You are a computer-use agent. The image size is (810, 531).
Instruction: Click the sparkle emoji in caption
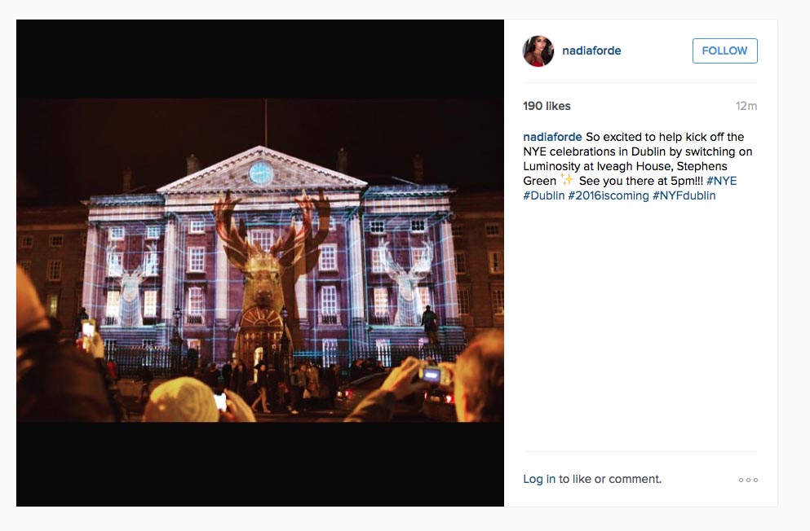click(567, 181)
